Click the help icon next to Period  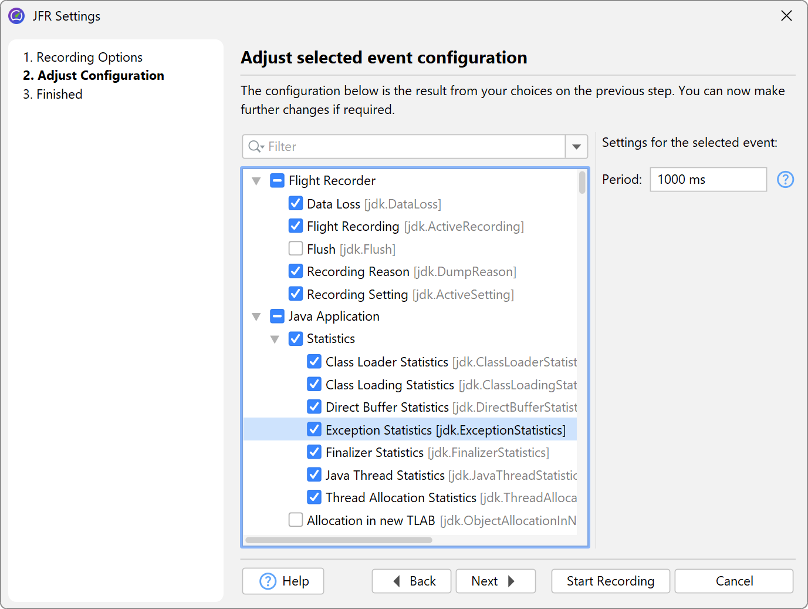785,180
